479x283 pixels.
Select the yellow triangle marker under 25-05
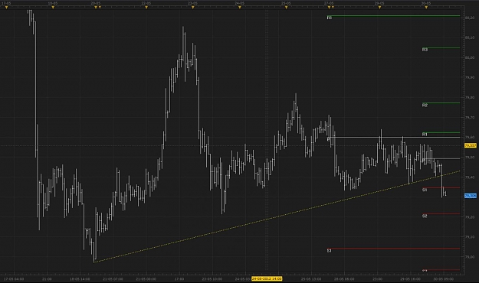coord(286,8)
